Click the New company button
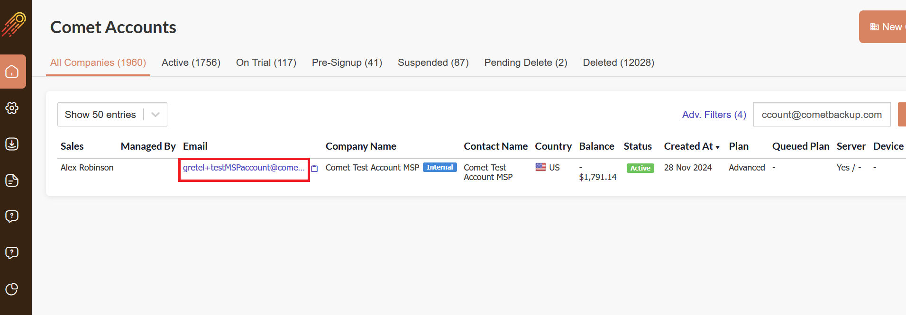Viewport: 906px width, 315px height. click(x=883, y=27)
